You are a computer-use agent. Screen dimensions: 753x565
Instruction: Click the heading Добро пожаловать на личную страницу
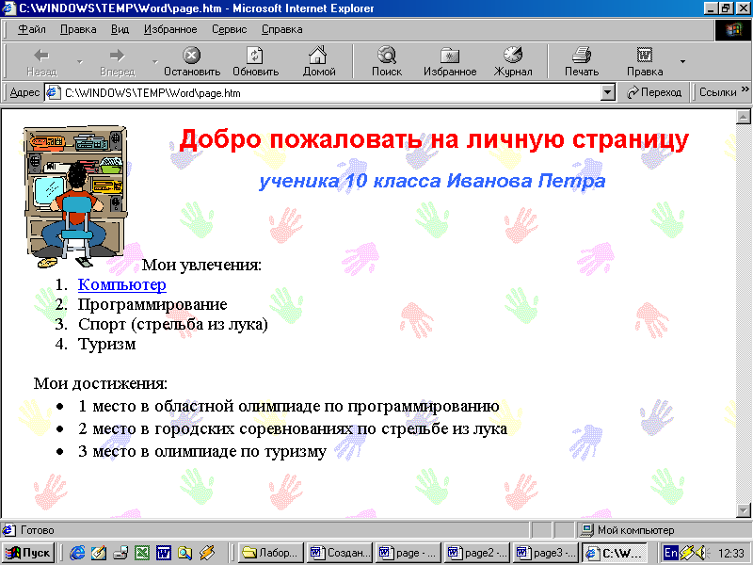[434, 139]
